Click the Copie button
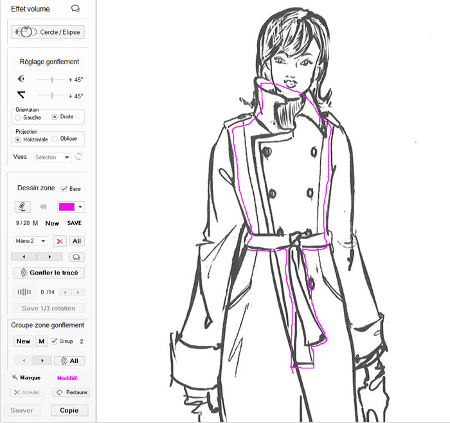The width and height of the screenshot is (450, 423). [x=69, y=410]
